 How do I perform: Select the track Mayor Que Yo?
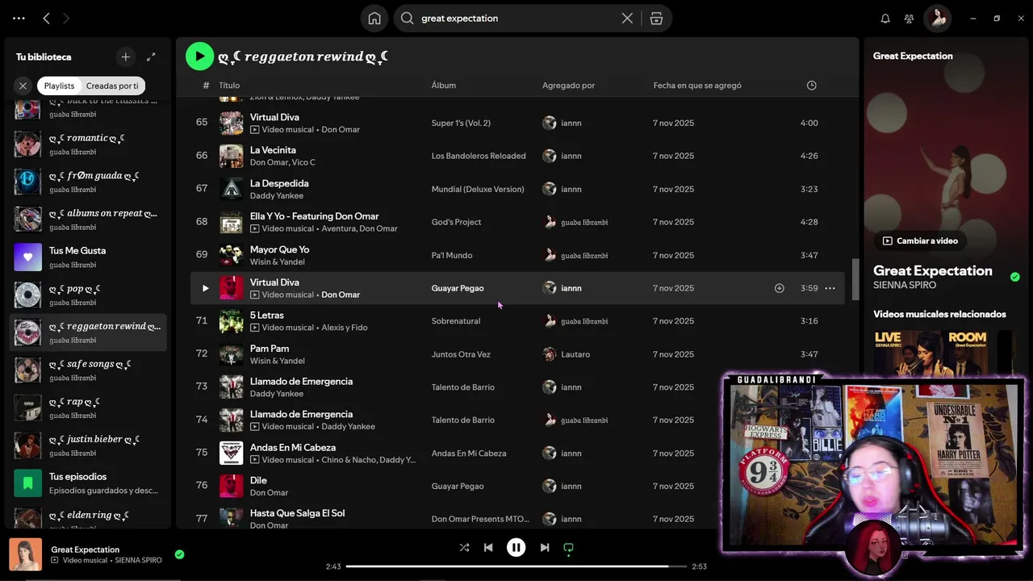[279, 249]
